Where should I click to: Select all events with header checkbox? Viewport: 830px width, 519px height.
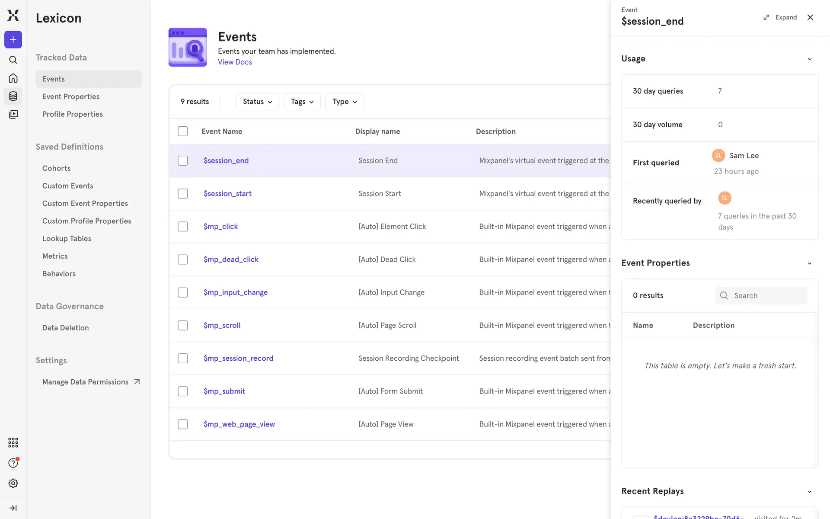point(183,131)
